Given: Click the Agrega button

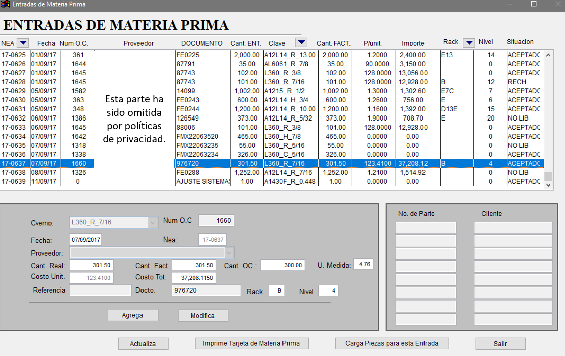Looking at the screenshot, I should (133, 315).
